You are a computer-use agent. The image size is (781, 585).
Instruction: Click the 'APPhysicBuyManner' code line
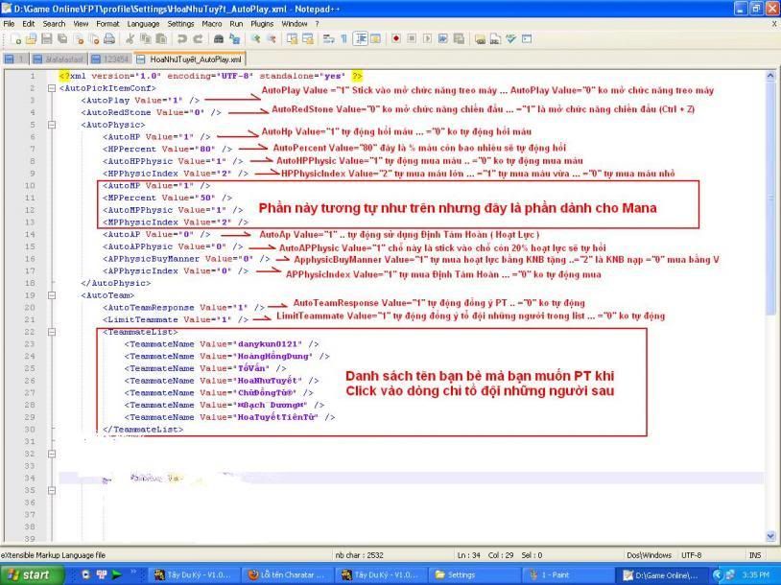click(186, 259)
